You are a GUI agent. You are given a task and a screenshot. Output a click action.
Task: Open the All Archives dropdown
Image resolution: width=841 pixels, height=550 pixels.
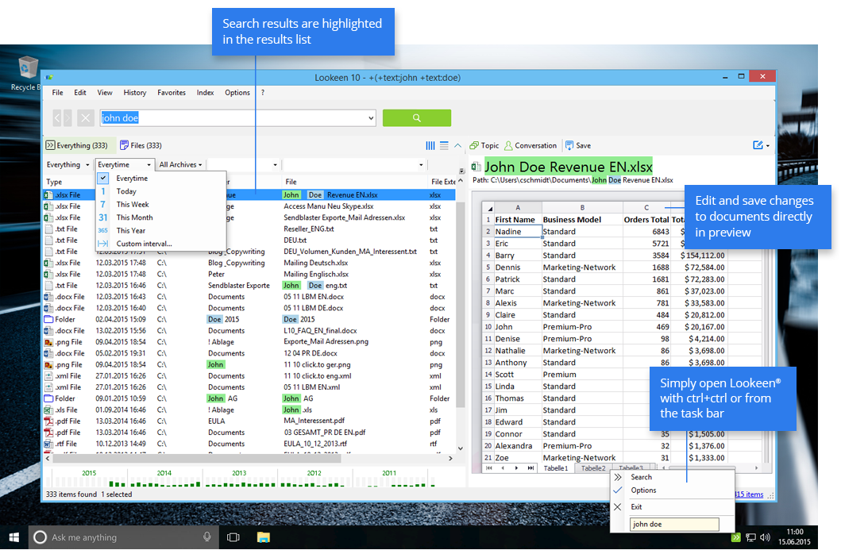[180, 165]
